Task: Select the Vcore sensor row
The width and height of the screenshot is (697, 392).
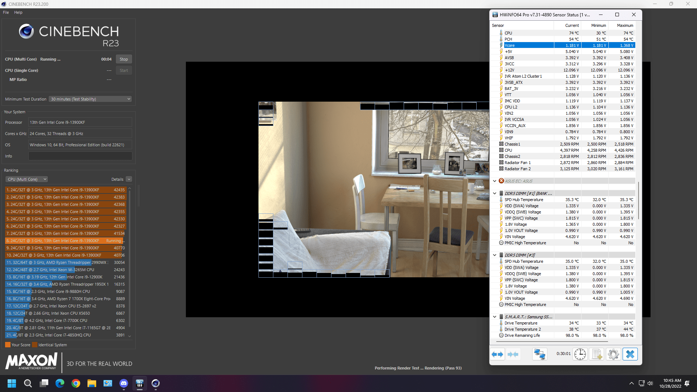Action: 563,45
